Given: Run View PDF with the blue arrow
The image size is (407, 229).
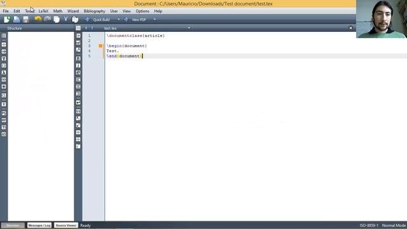Looking at the screenshot, I should point(126,20).
